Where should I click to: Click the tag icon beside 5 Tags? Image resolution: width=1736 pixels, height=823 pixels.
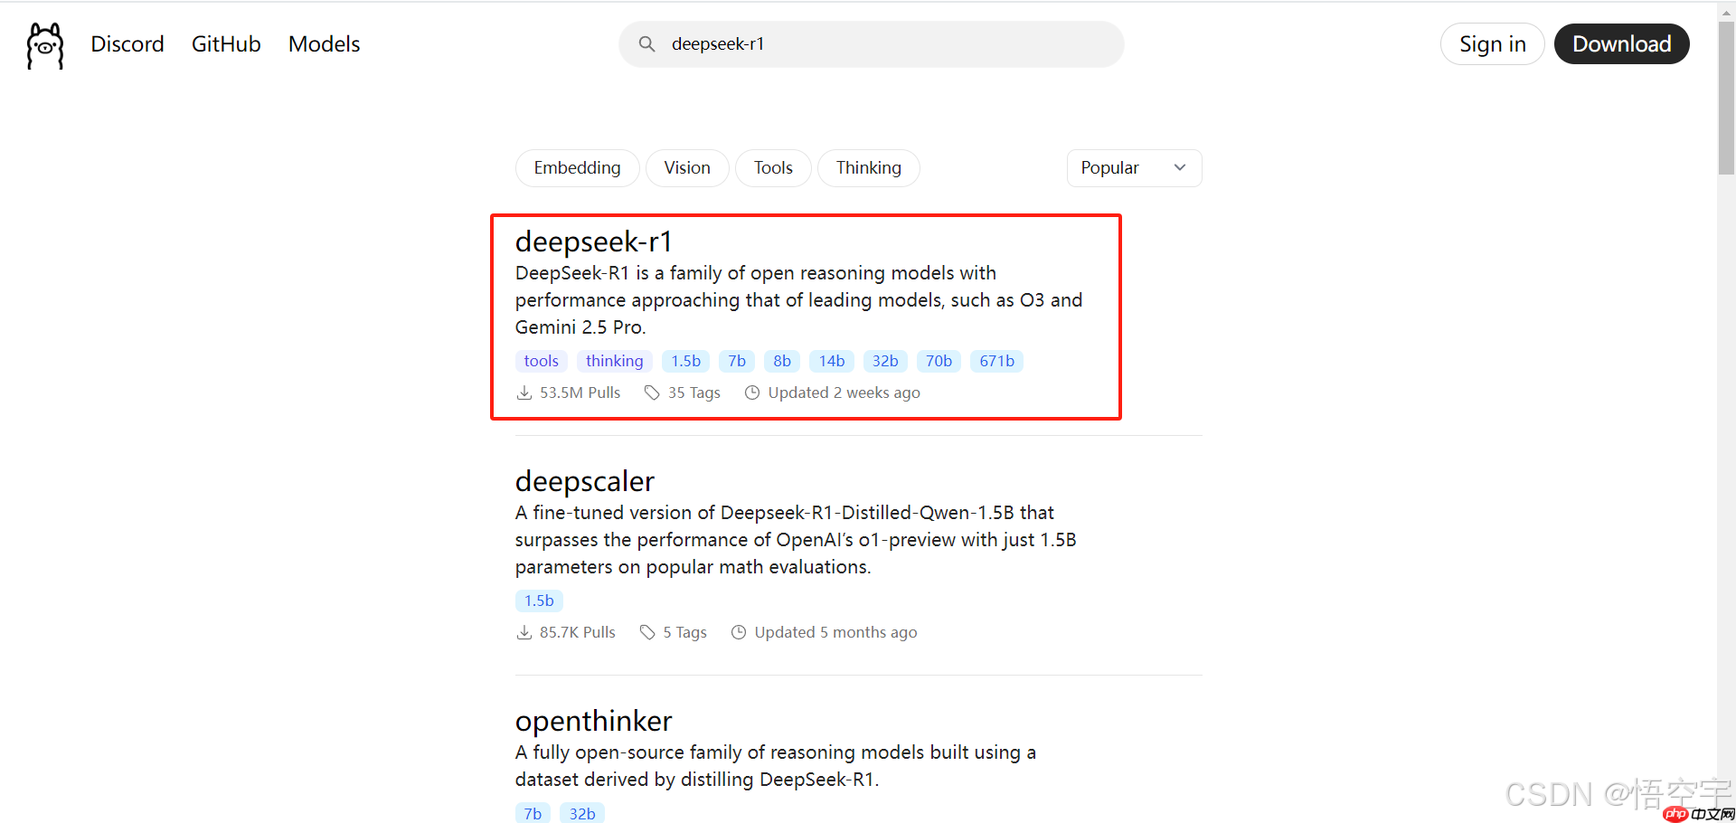point(647,632)
